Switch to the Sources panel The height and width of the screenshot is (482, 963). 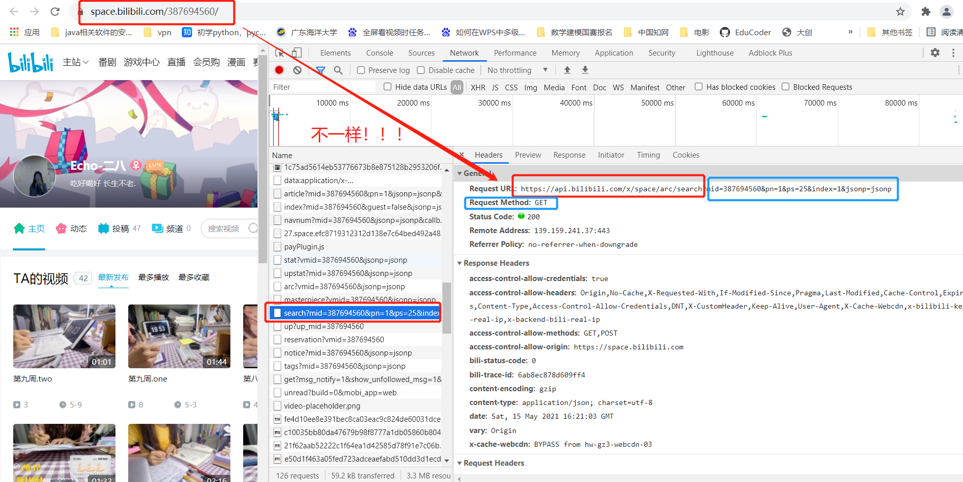(x=421, y=53)
